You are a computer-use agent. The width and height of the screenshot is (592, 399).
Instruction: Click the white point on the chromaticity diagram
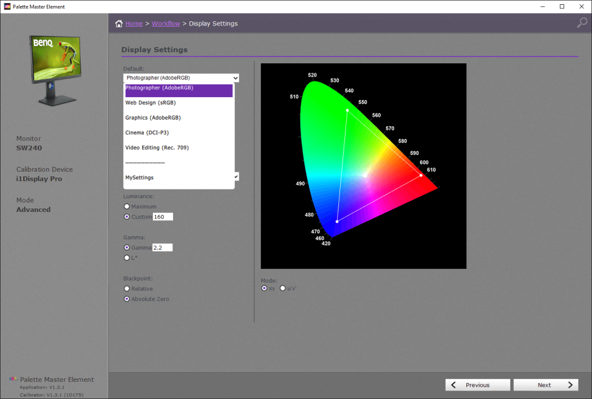click(x=364, y=176)
